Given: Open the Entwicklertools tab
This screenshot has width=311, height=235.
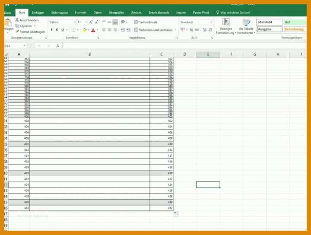Looking at the screenshot, I should coord(159,13).
